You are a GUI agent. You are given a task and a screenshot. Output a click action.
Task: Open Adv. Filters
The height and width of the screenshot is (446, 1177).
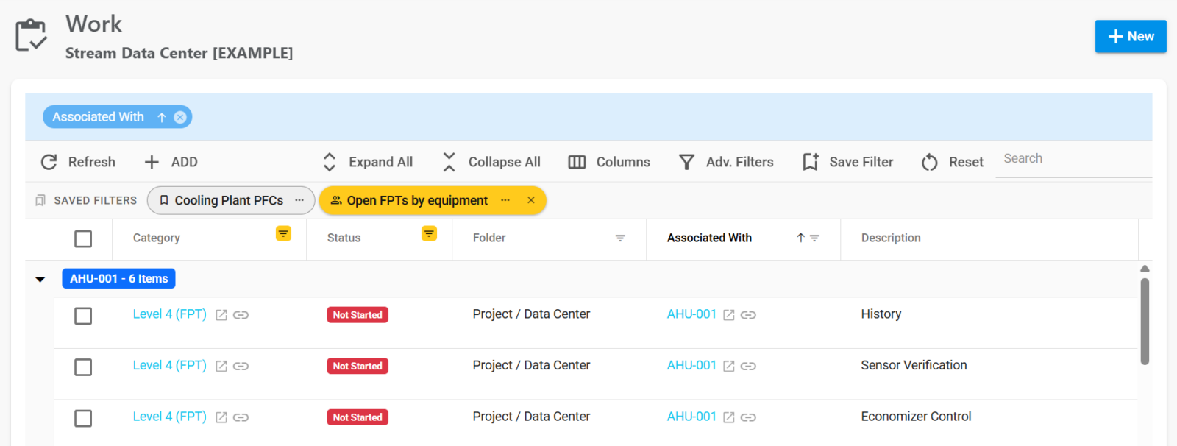pyautogui.click(x=726, y=162)
